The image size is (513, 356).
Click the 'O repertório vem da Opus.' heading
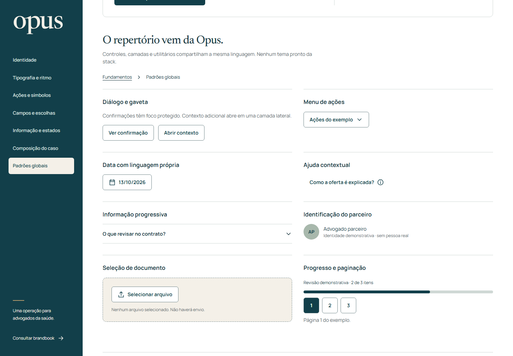(x=163, y=40)
